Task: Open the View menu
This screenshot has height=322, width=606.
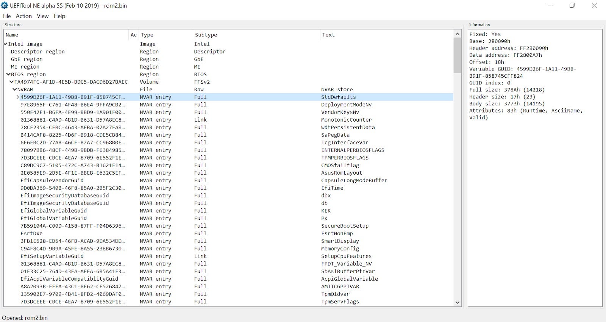Action: 42,16
